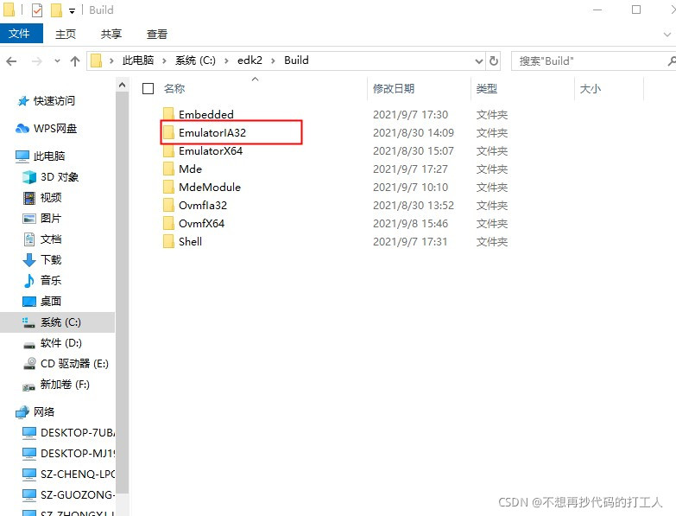
Task: Select the MdeModule folder icon
Action: (168, 187)
